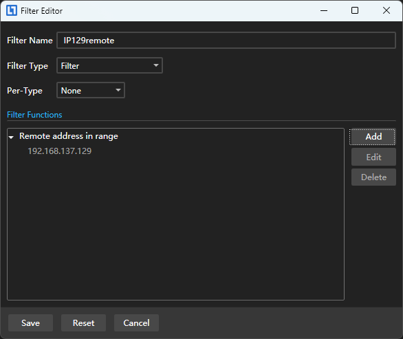Click the Filter Functions heading
Image resolution: width=403 pixels, height=339 pixels.
pos(34,115)
